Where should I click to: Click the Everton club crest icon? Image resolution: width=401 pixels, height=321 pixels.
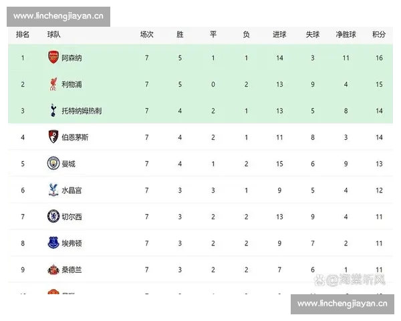coord(53,243)
